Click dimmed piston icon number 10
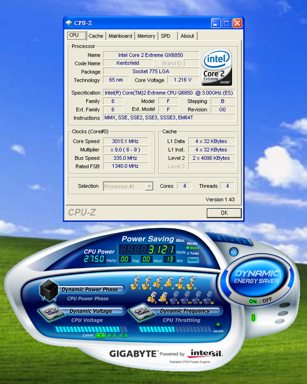307x384 pixels. (x=186, y=297)
